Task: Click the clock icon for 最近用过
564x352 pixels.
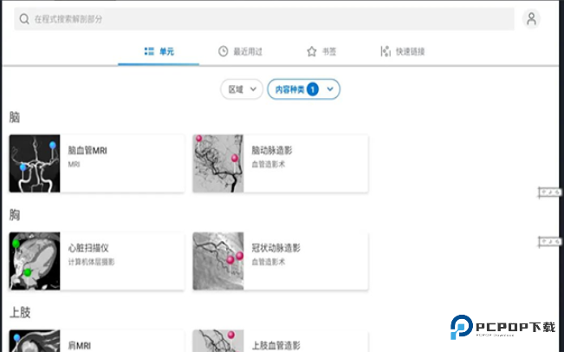Action: [223, 51]
